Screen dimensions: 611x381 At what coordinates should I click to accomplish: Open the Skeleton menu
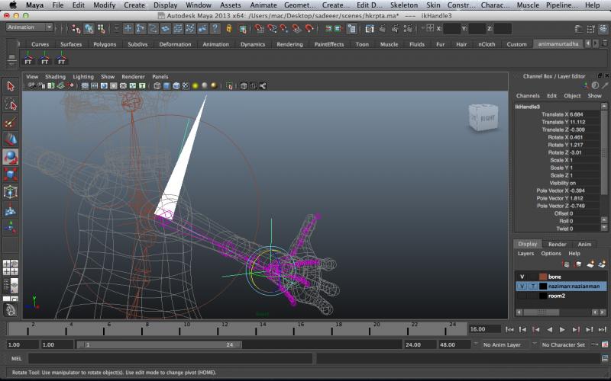coord(405,5)
